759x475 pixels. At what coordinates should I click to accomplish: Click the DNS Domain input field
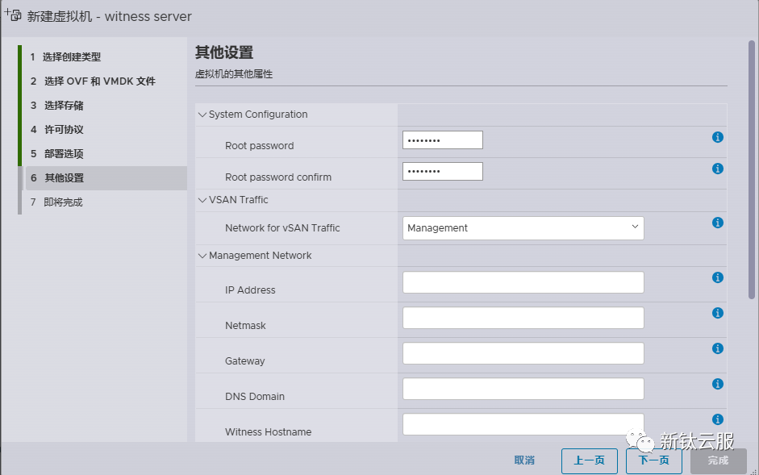point(523,389)
